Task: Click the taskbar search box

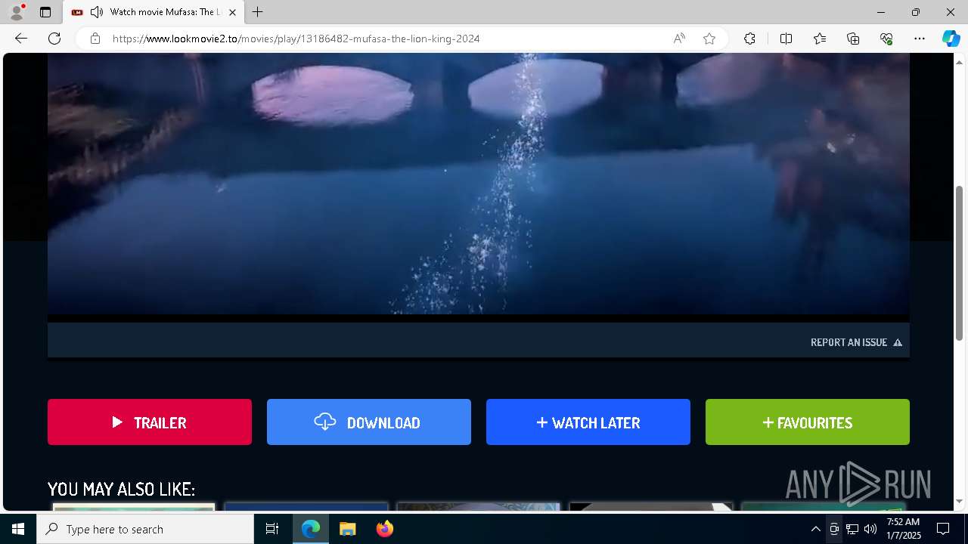Action: [x=145, y=529]
